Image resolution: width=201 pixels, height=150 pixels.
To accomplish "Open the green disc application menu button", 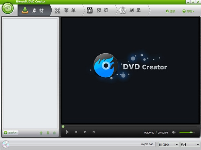I will (8, 8).
